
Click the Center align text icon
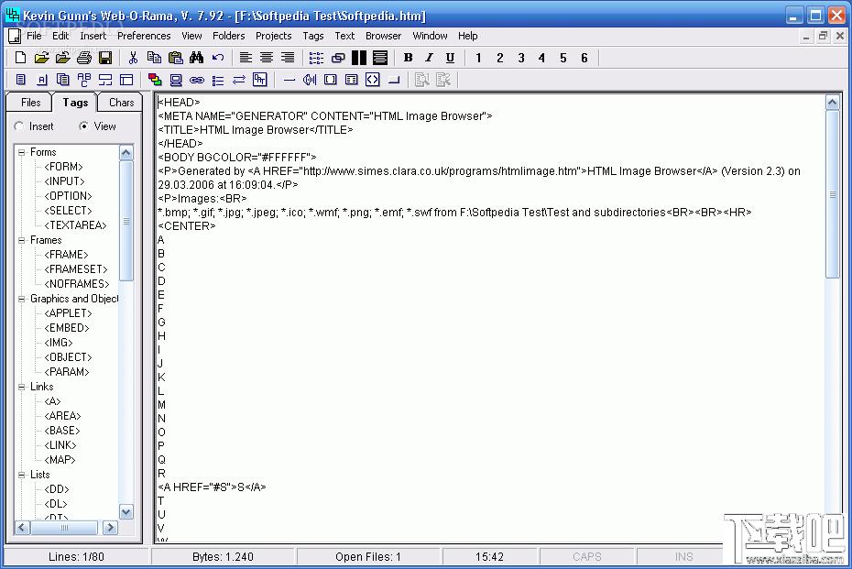(x=267, y=58)
